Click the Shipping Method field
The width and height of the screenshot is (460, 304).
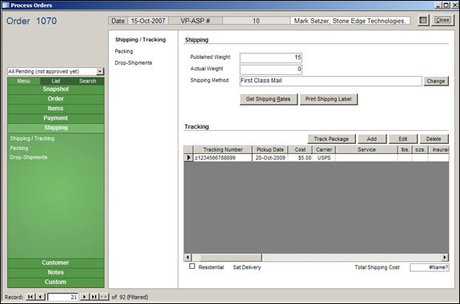pyautogui.click(x=330, y=81)
